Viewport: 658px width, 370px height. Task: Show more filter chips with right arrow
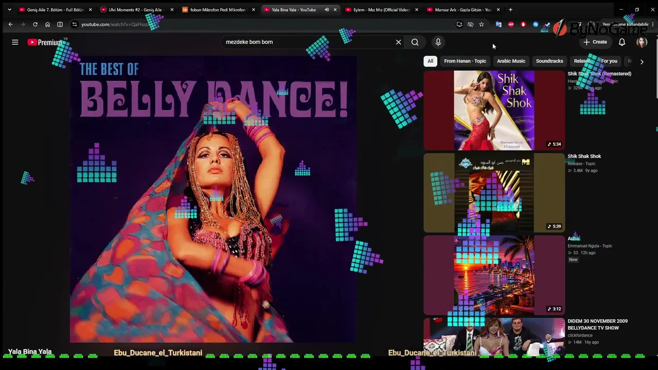642,61
